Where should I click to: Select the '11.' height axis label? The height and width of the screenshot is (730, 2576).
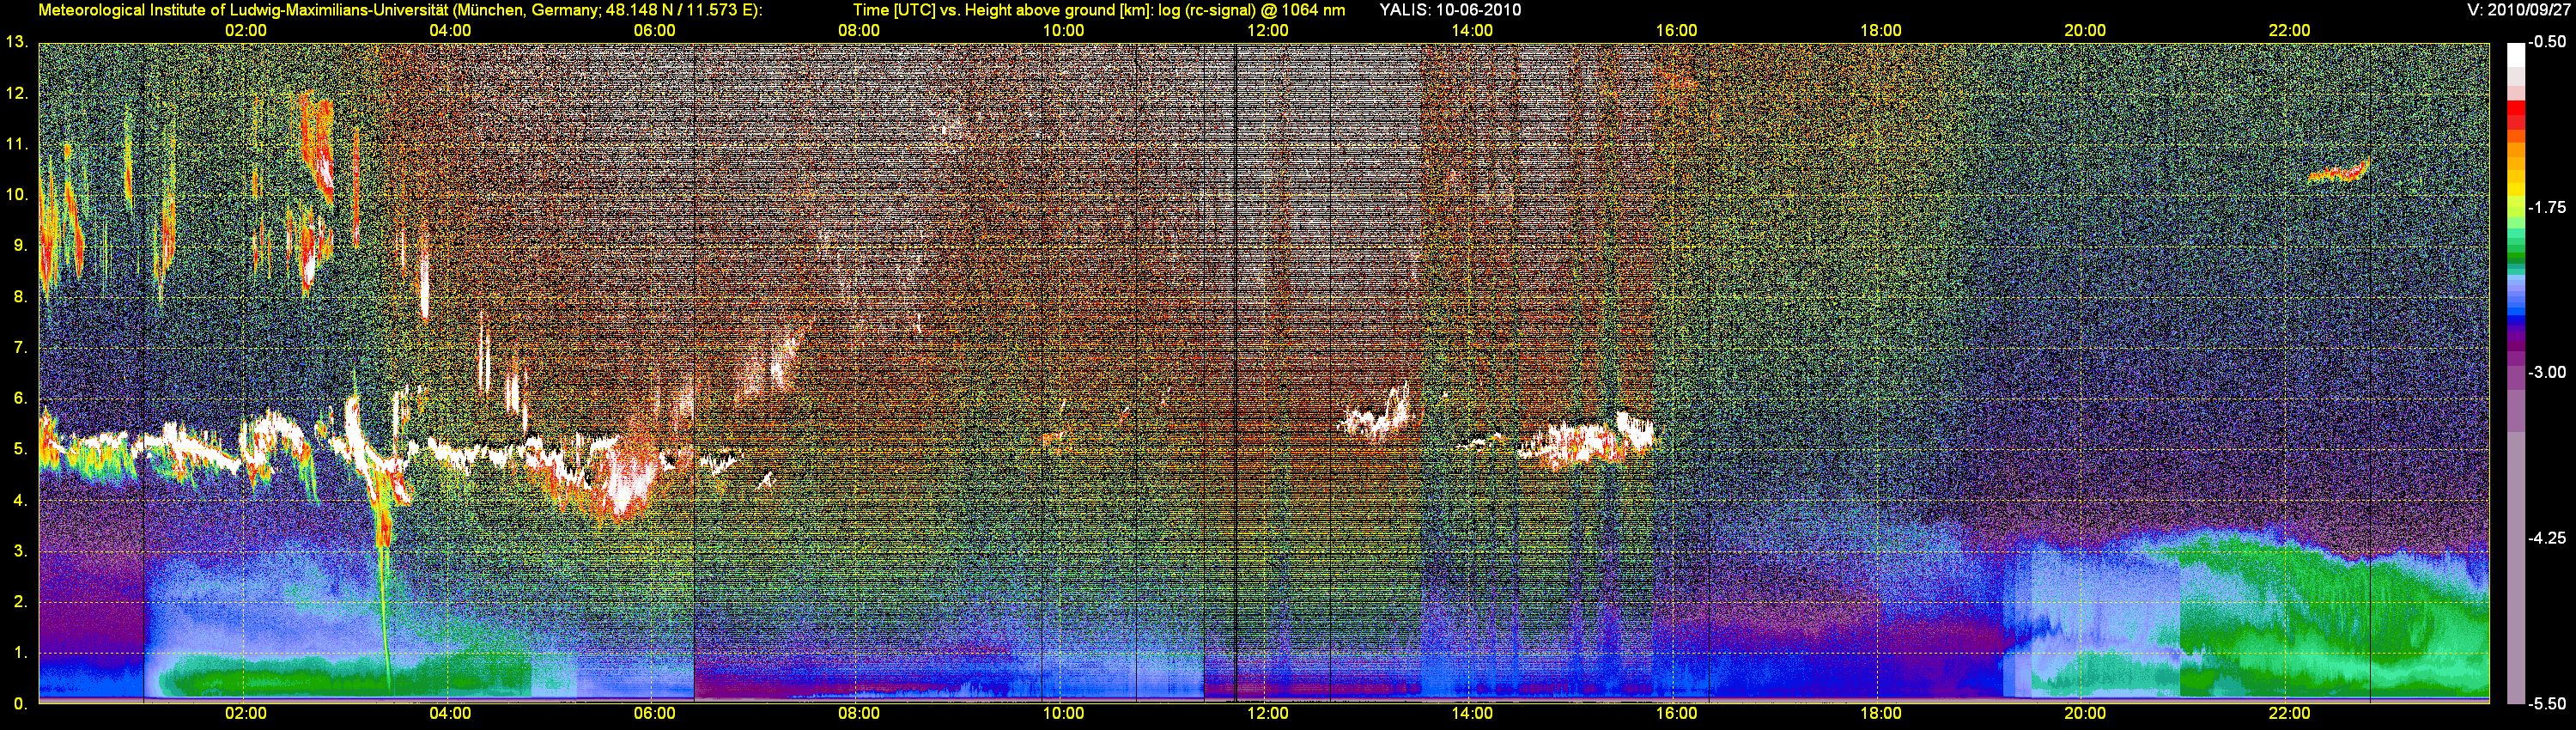(16, 145)
